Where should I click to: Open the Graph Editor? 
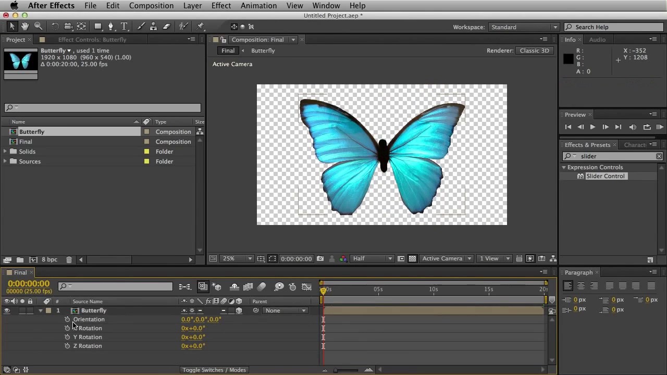pos(307,286)
